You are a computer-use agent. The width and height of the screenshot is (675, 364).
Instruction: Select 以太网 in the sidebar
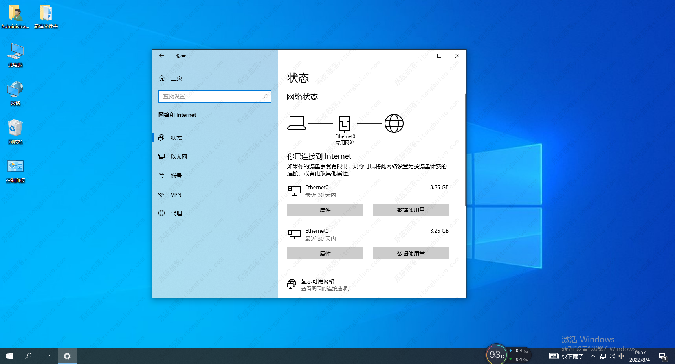[x=215, y=157]
